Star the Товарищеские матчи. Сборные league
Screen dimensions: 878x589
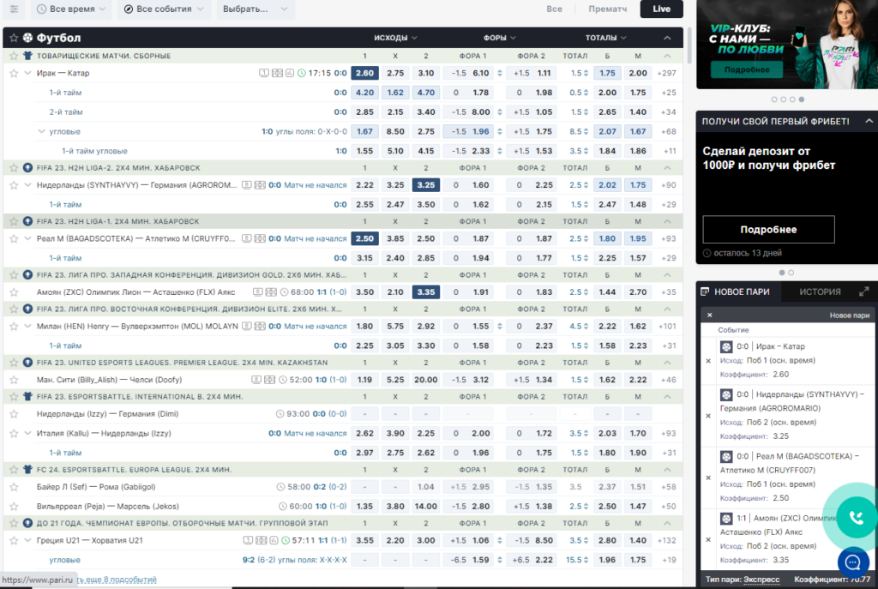tap(14, 56)
